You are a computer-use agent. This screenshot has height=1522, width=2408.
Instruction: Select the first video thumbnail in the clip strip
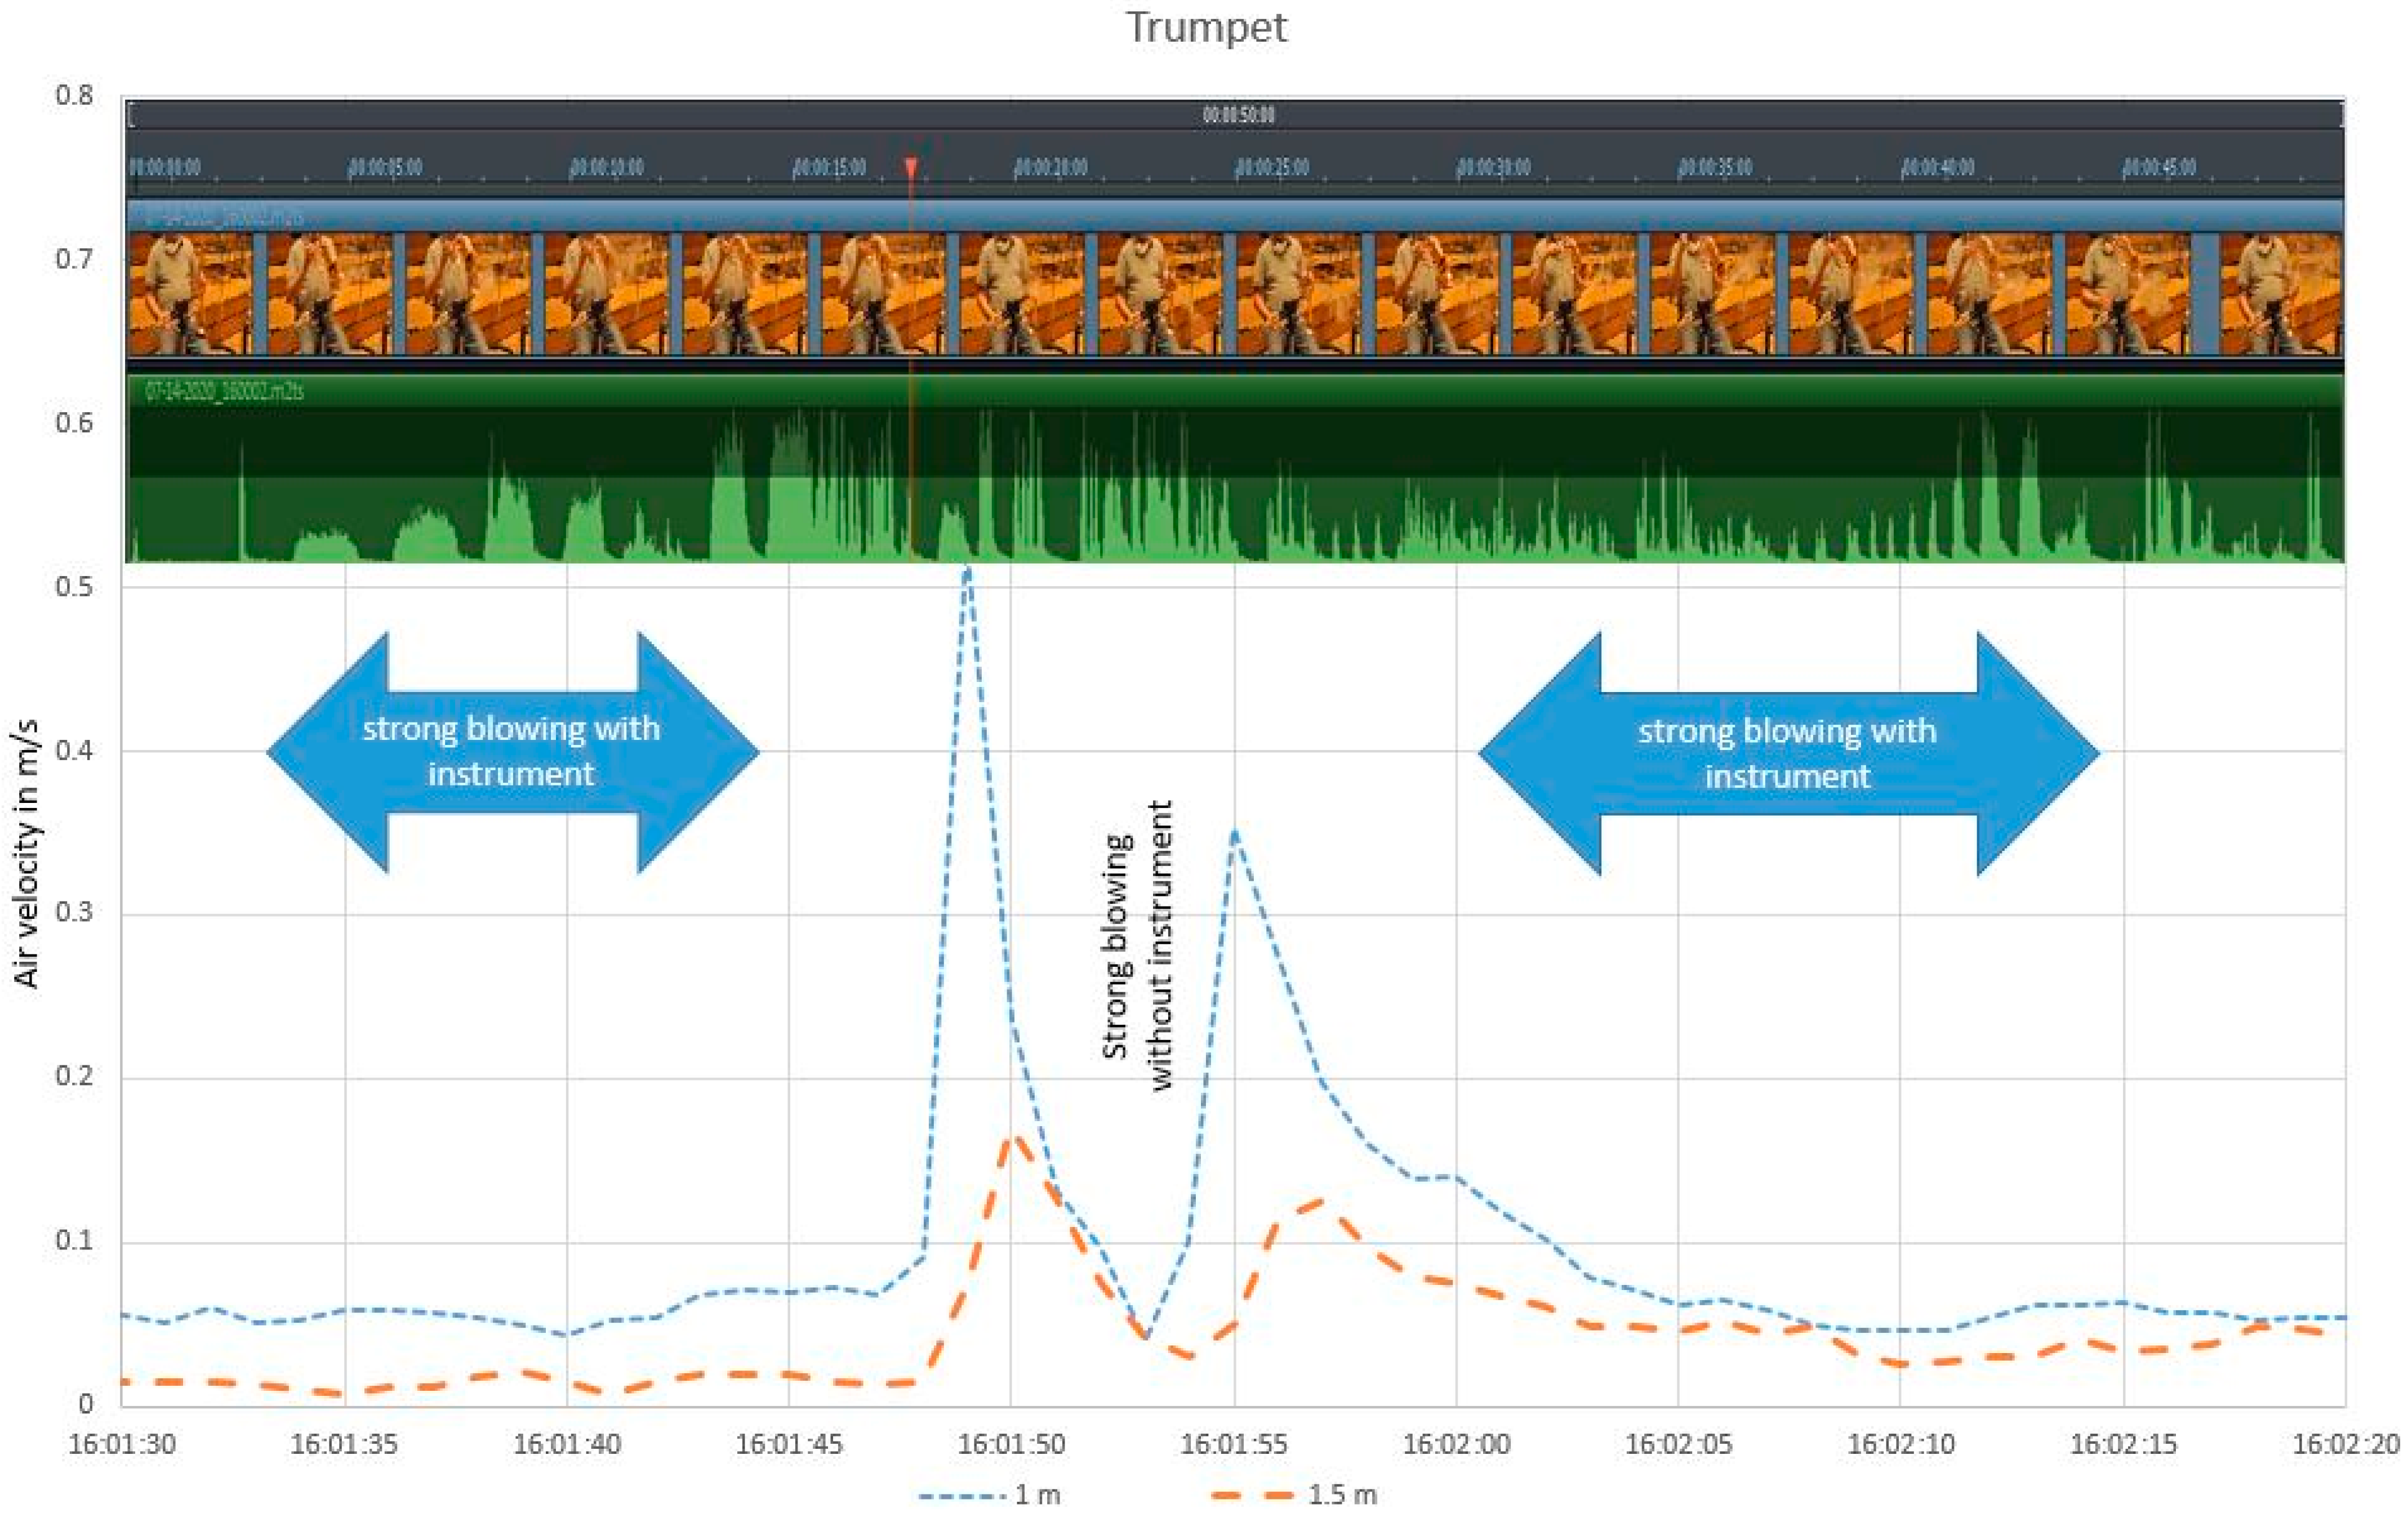pos(190,294)
